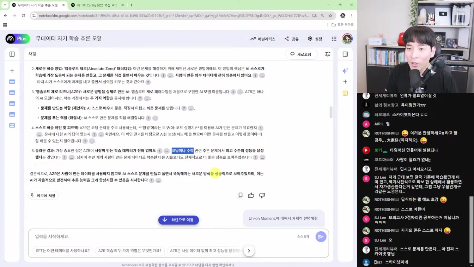Pick suggestion AZR 학습의 두 가지 역할은 무엇인가요?
Image resolution: width=474 pixels, height=267 pixels.
pos(130,251)
